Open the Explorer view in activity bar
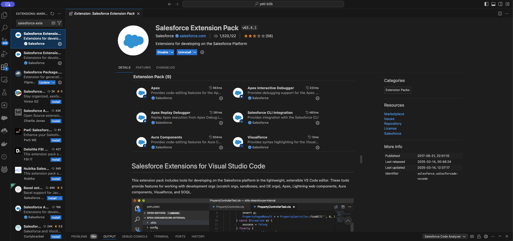 click(x=4, y=15)
